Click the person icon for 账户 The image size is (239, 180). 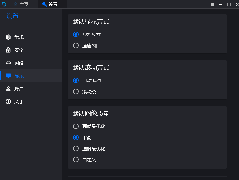[x=8, y=89]
